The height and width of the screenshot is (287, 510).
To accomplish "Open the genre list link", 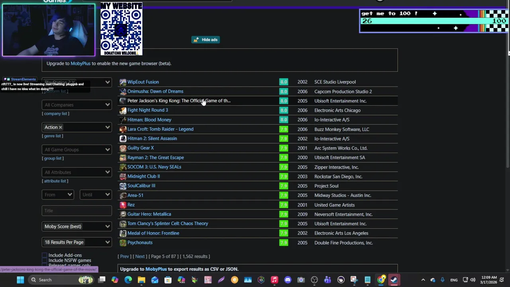I will (x=53, y=136).
